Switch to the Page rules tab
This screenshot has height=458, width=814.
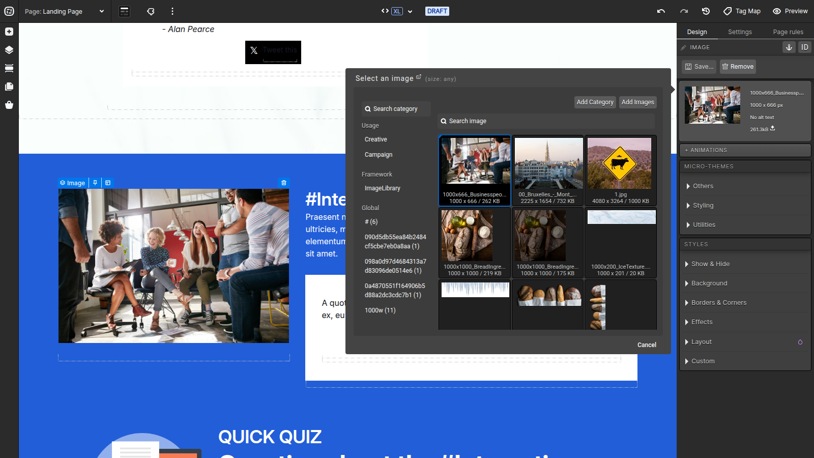(788, 32)
